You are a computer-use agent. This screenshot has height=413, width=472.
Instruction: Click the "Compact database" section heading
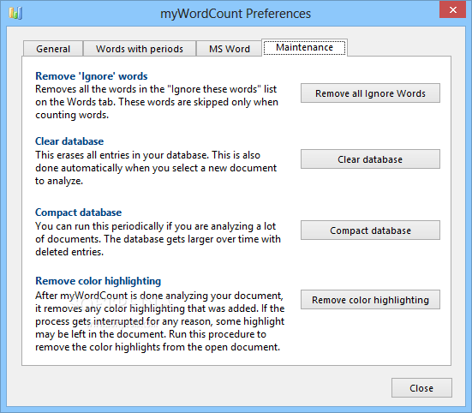click(x=79, y=212)
